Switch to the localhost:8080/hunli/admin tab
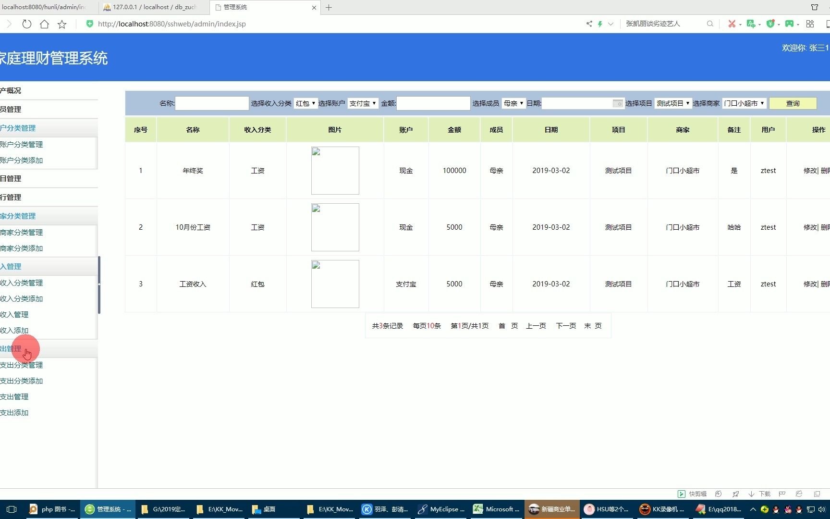Viewport: 830px width, 519px height. click(48, 7)
